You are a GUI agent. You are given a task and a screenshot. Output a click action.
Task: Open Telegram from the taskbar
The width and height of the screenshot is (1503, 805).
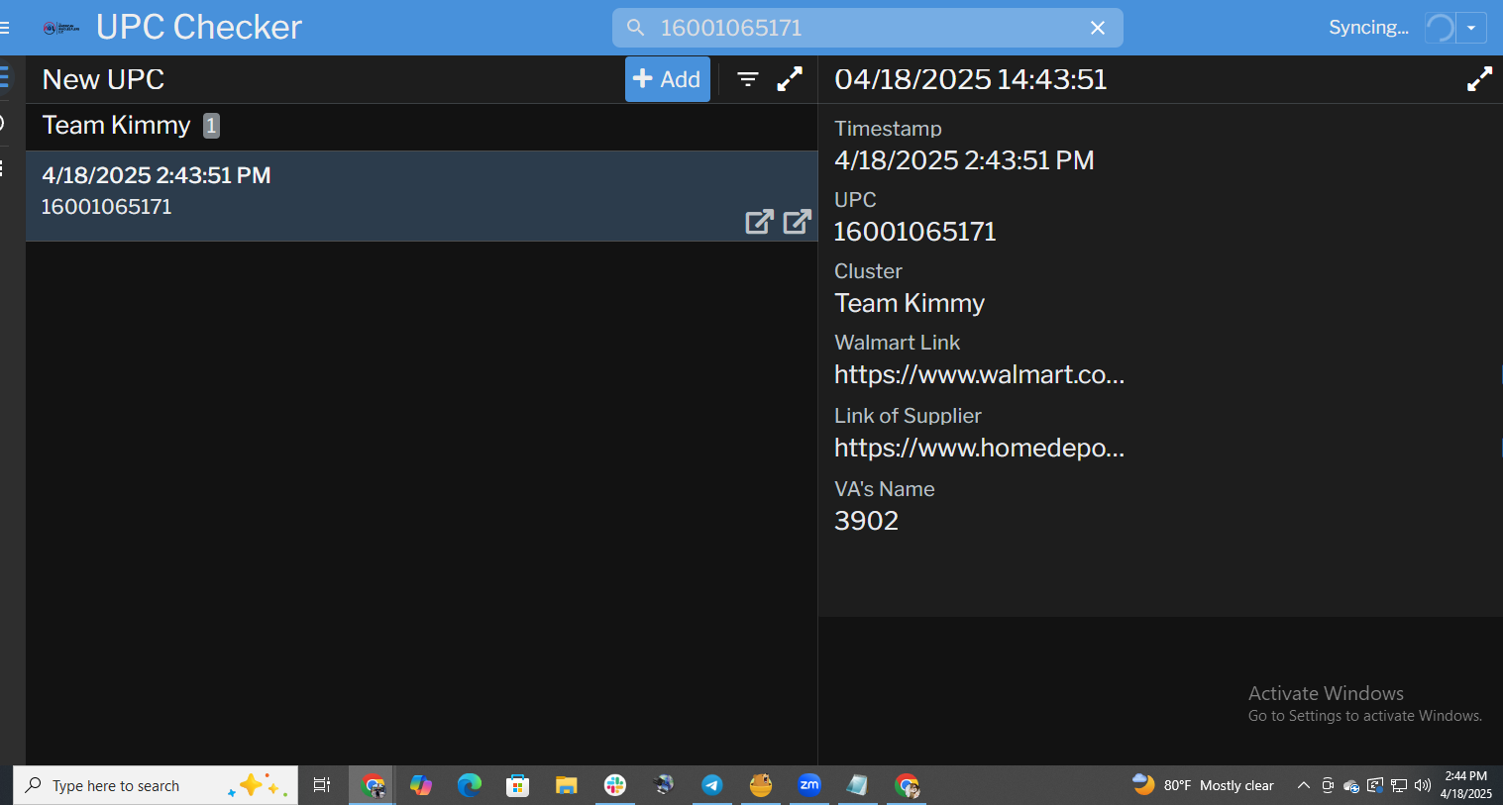tap(711, 785)
